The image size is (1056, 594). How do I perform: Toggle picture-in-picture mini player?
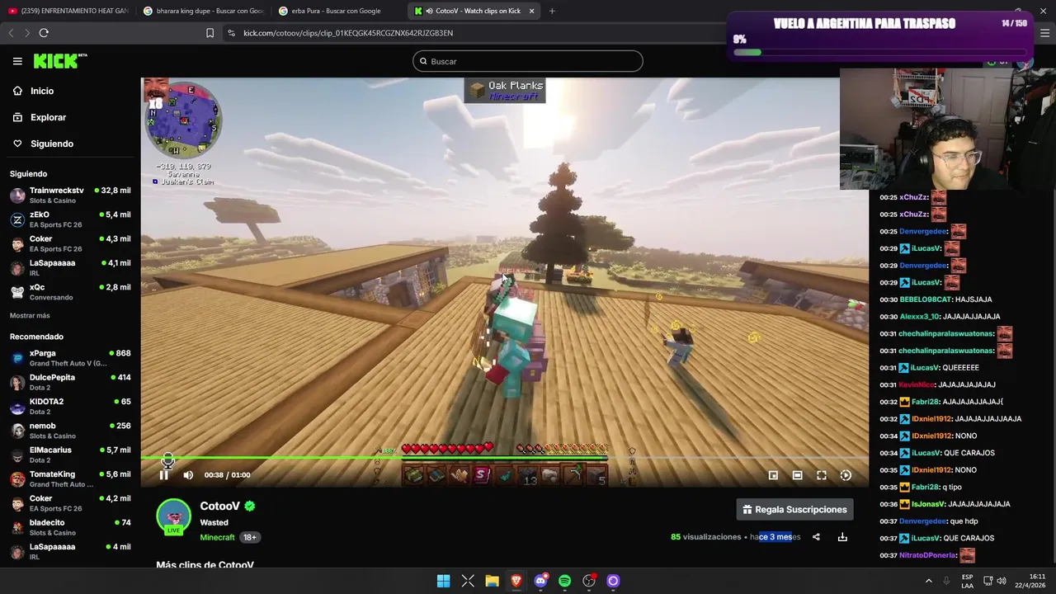[x=773, y=475]
